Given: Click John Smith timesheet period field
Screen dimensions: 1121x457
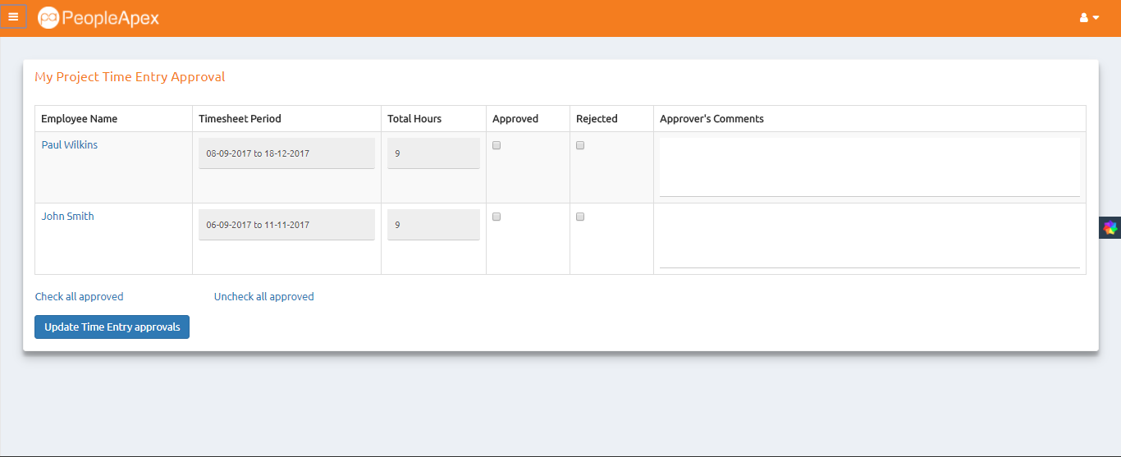Looking at the screenshot, I should coord(286,225).
